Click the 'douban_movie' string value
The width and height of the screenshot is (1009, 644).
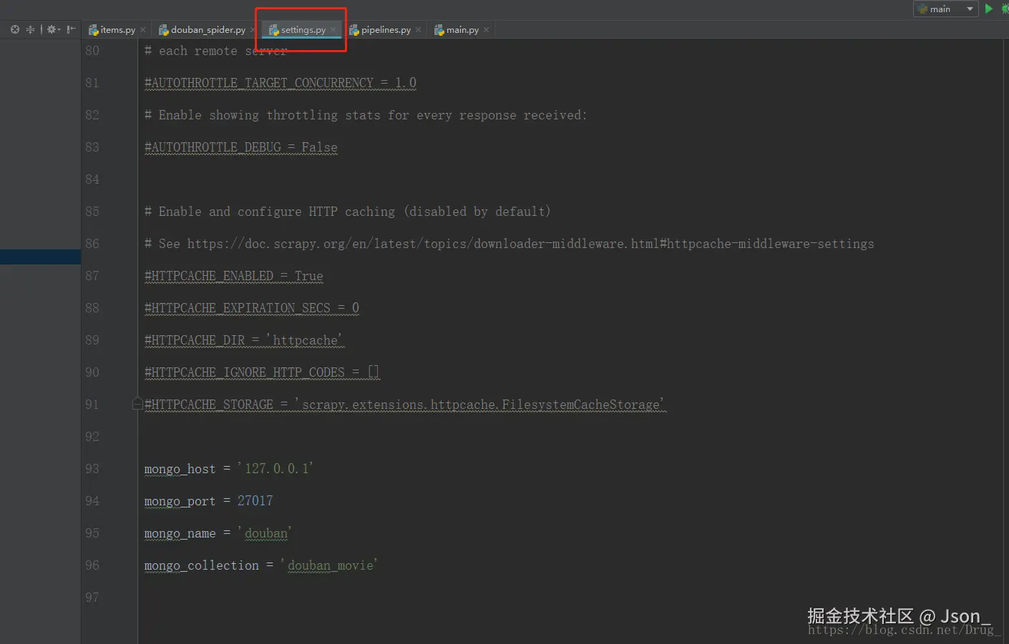tap(328, 565)
